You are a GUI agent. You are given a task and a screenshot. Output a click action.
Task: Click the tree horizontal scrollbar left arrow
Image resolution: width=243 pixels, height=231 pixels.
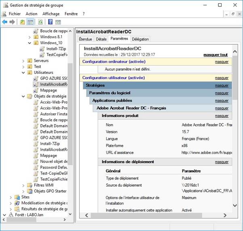tap(4, 220)
